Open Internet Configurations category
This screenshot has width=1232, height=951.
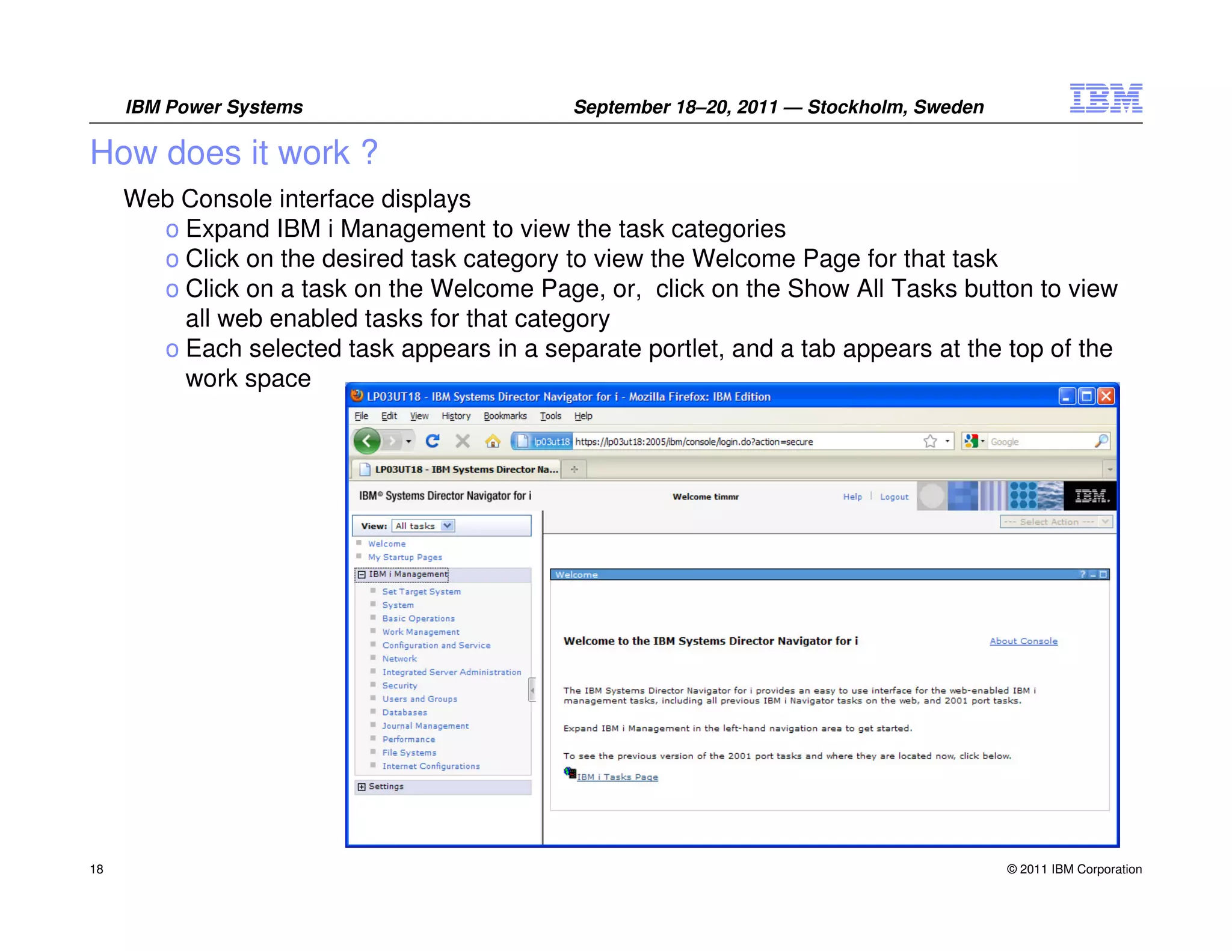click(x=431, y=766)
